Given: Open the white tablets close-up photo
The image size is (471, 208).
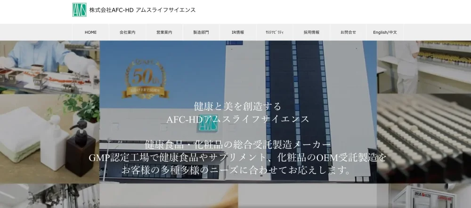Looking at the screenshot, I should click(x=424, y=138).
